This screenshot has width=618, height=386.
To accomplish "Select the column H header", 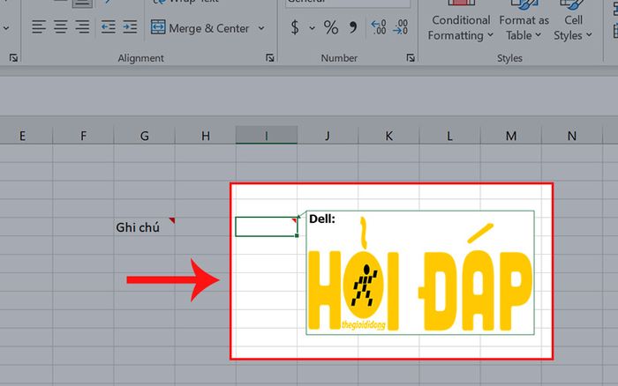I will click(206, 136).
